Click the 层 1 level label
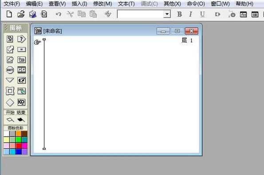Viewport: 264px width, 175px height. [x=187, y=40]
